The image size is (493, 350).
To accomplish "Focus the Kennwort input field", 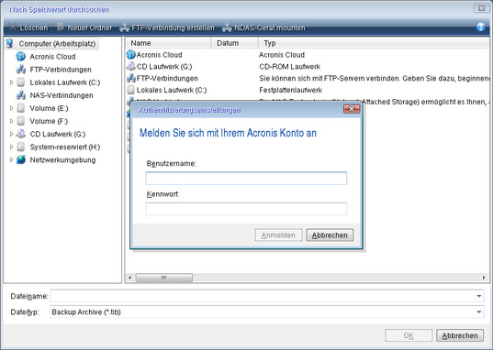I will click(246, 209).
